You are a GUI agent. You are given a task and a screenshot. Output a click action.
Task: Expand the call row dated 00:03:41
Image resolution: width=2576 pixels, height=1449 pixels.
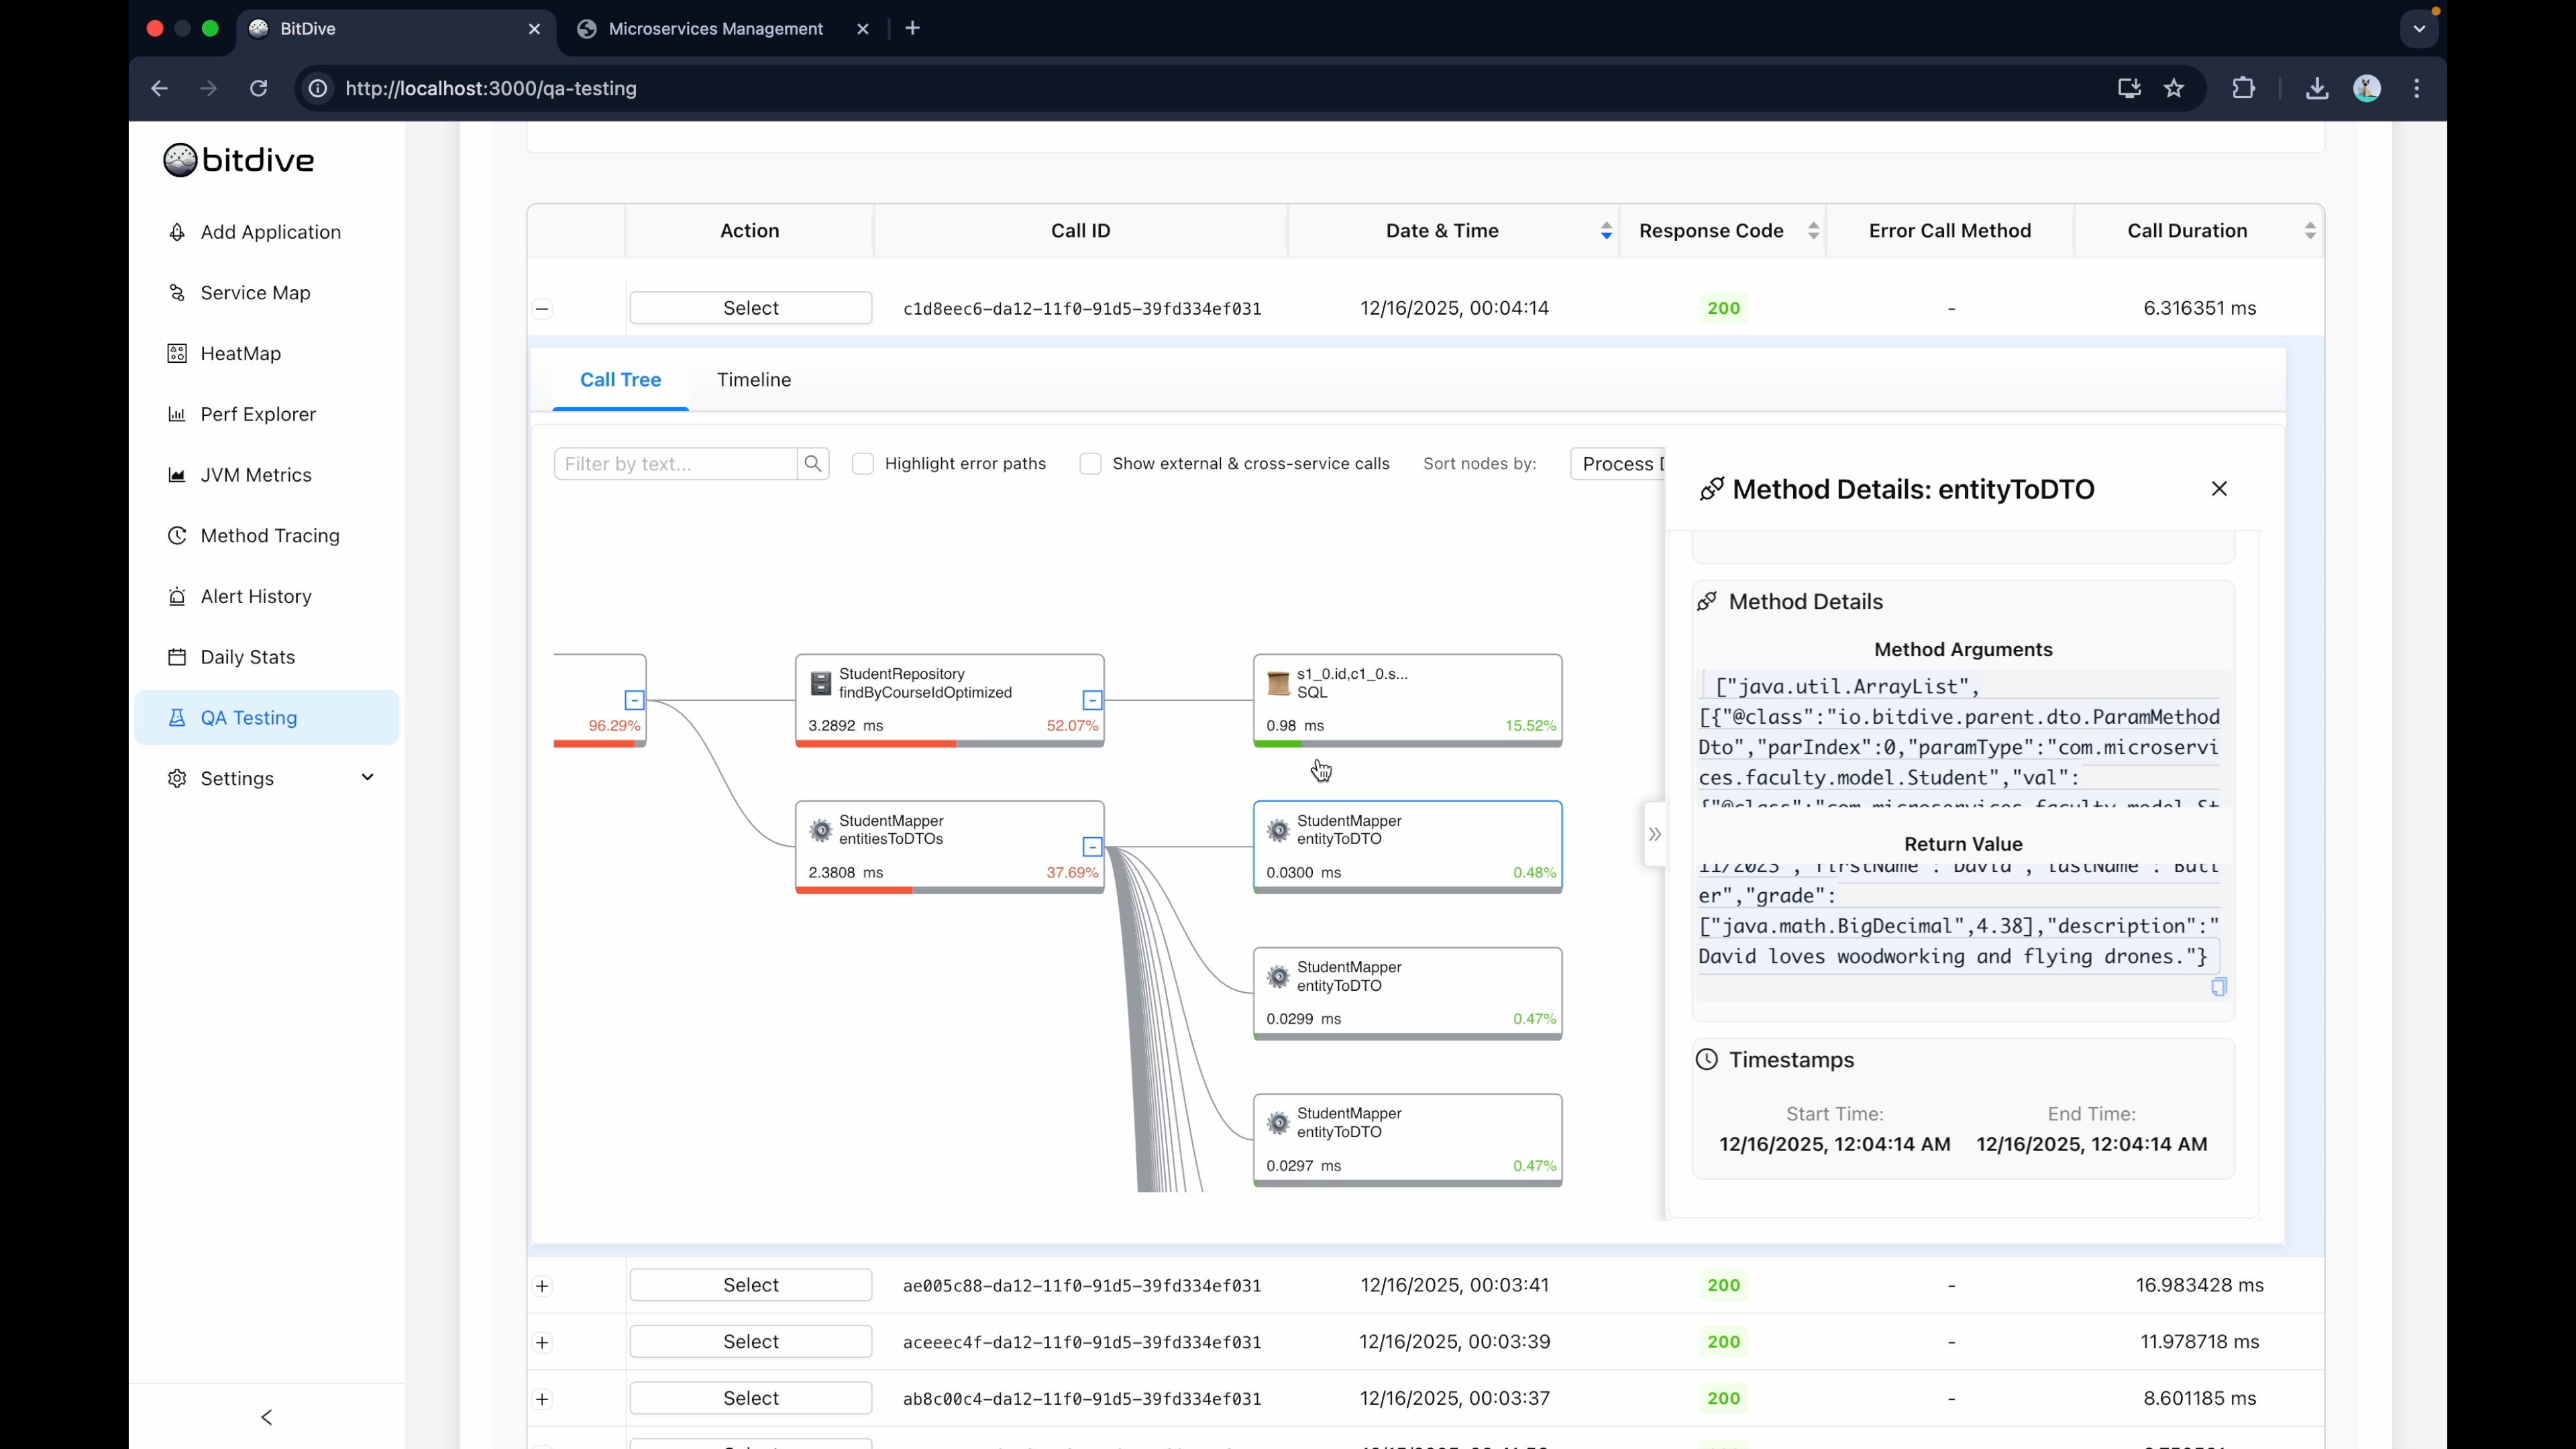(542, 1287)
